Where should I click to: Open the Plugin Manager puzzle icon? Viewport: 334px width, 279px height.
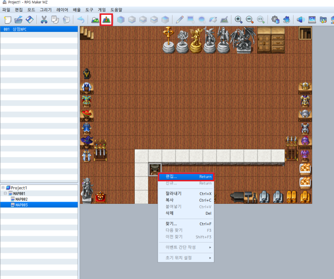pos(286,20)
